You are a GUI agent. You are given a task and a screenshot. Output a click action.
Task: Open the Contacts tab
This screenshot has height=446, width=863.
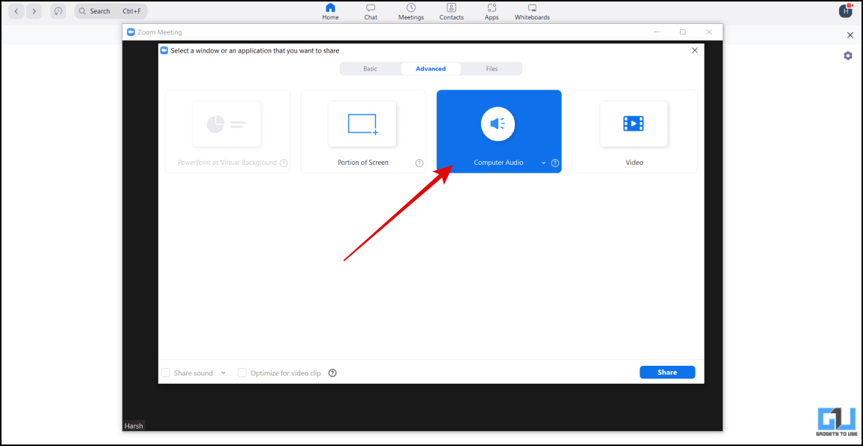451,11
